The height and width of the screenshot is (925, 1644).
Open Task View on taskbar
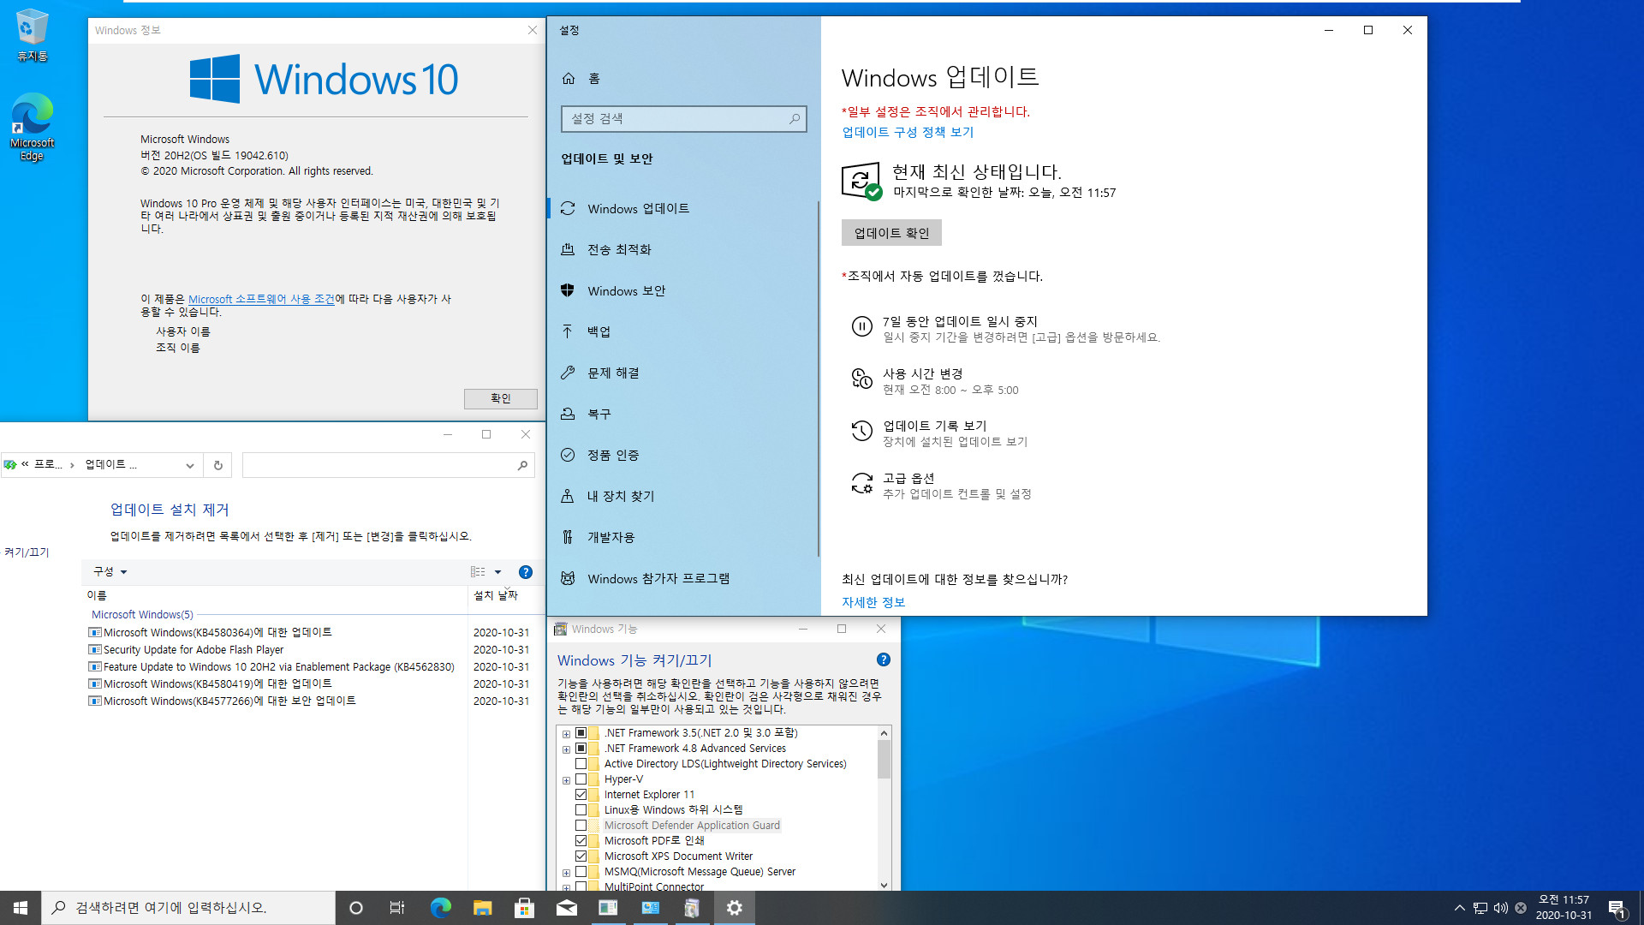point(397,908)
